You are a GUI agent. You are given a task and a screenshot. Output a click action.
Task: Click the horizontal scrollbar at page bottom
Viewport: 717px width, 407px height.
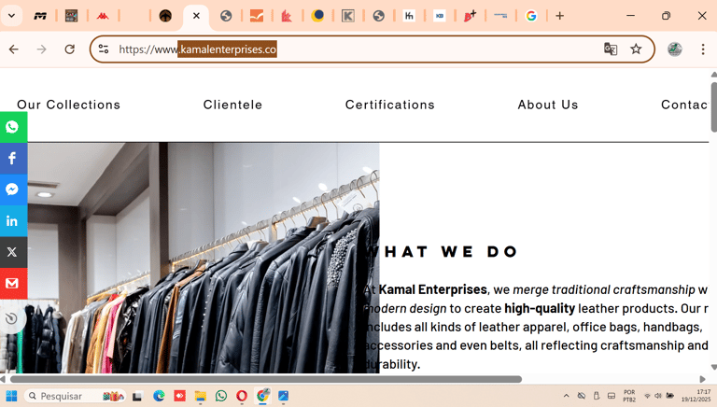pyautogui.click(x=266, y=379)
